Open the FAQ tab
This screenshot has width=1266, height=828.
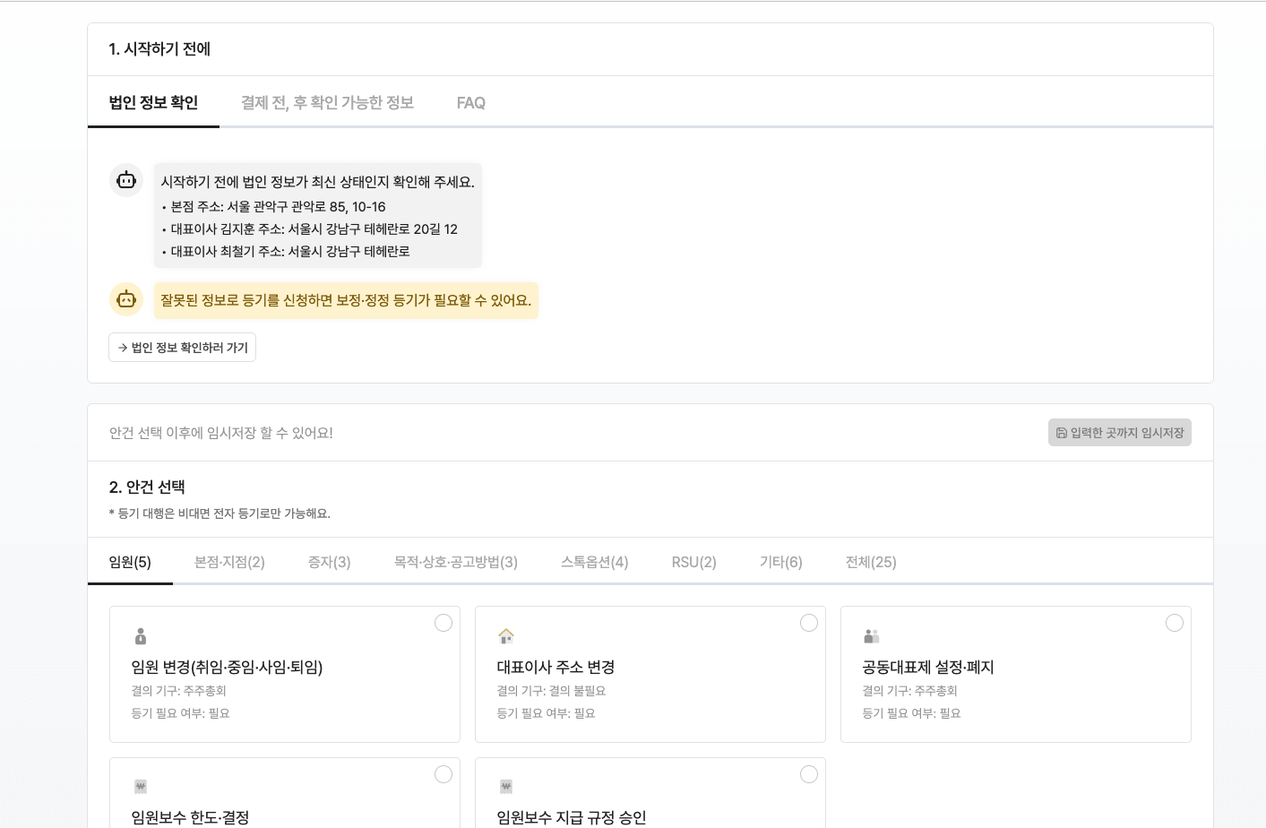click(x=471, y=103)
